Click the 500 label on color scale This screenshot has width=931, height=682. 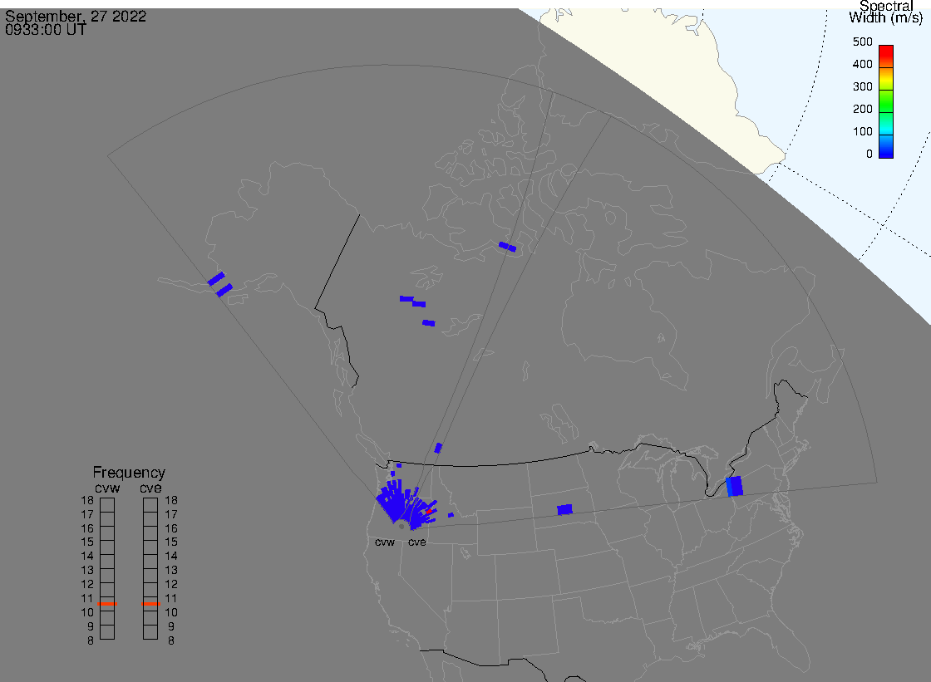863,42
